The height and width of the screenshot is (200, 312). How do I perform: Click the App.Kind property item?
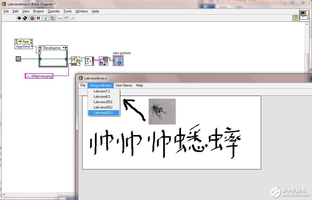point(24,46)
